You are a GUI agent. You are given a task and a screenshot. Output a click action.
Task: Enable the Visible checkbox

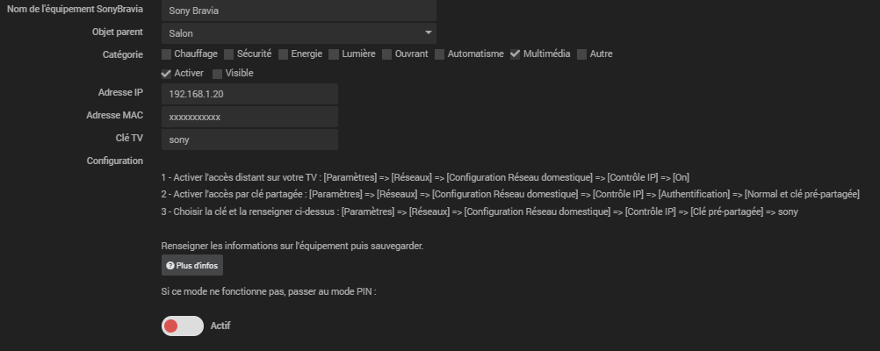(x=218, y=74)
